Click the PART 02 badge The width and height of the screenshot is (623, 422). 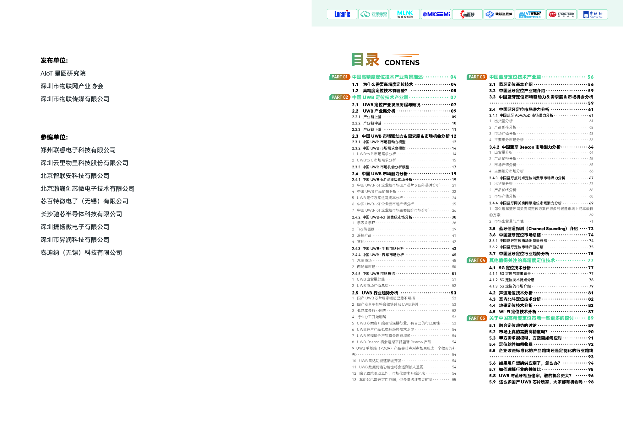340,97
